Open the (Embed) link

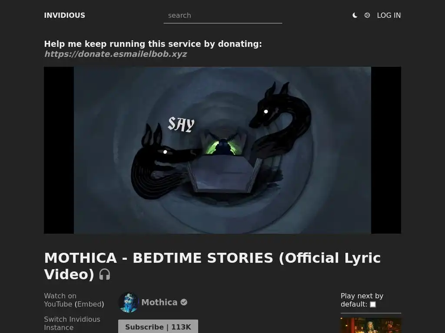coord(89,304)
